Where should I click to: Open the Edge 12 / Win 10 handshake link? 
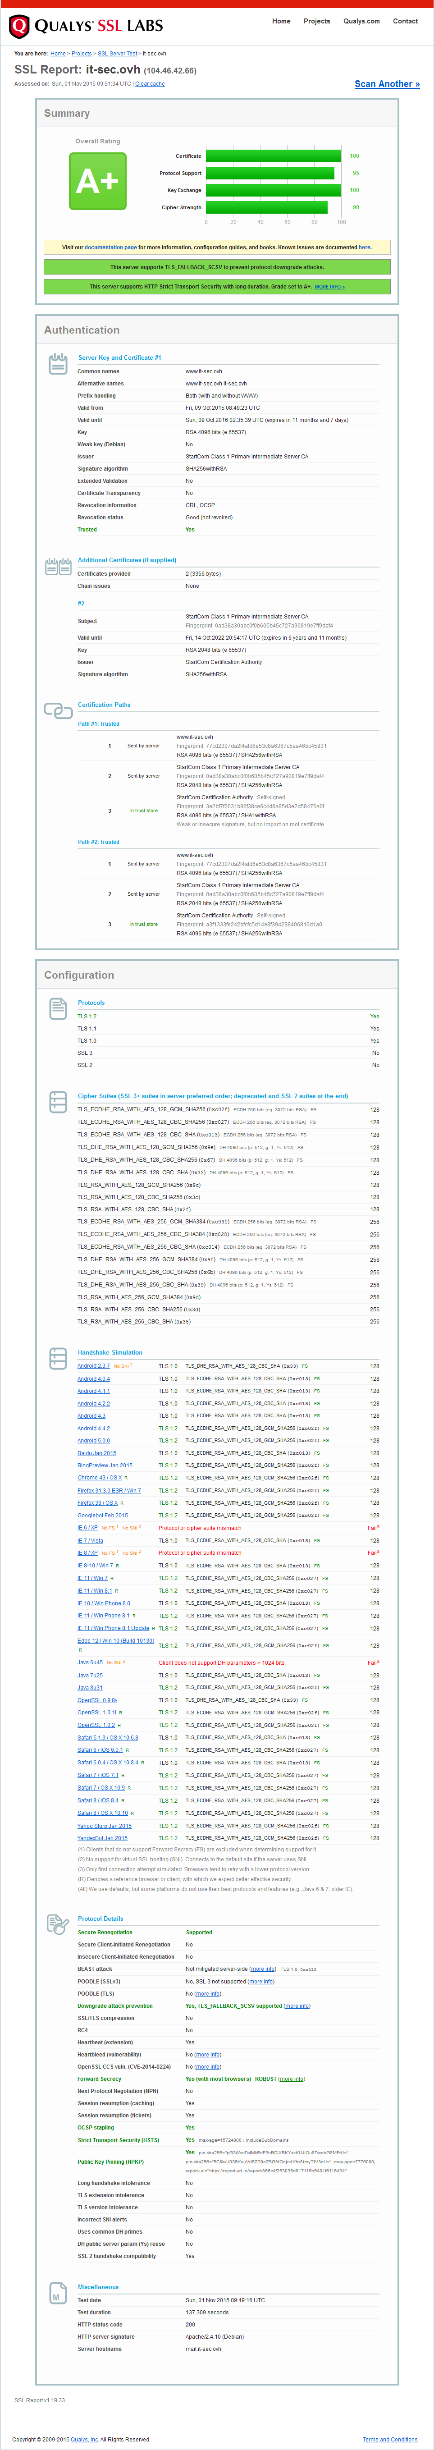point(115,1641)
